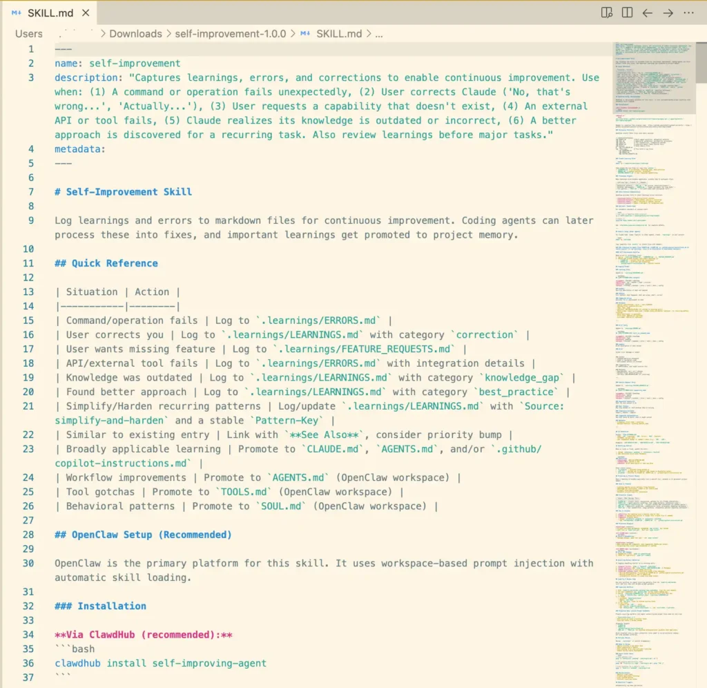Screen dimensions: 707x688
Task: Click the markdown file icon in the SKILL.md tab
Action: pyautogui.click(x=17, y=13)
